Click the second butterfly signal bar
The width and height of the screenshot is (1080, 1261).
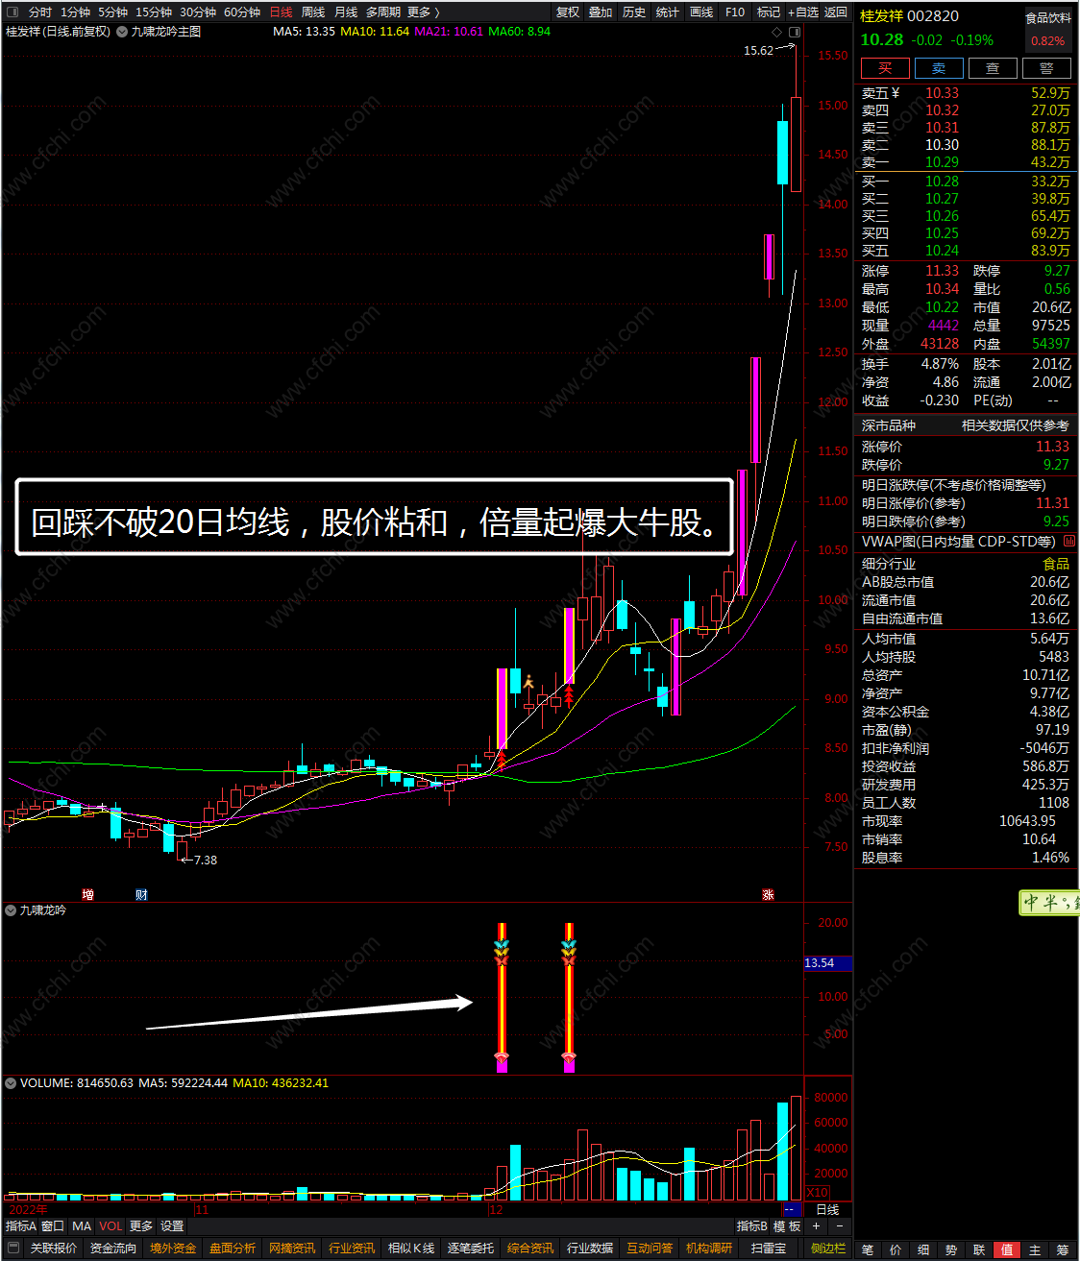coord(569,997)
